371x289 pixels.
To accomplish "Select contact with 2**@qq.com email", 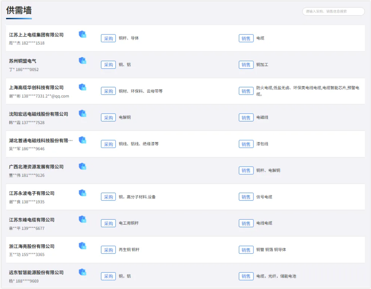I will (39, 96).
